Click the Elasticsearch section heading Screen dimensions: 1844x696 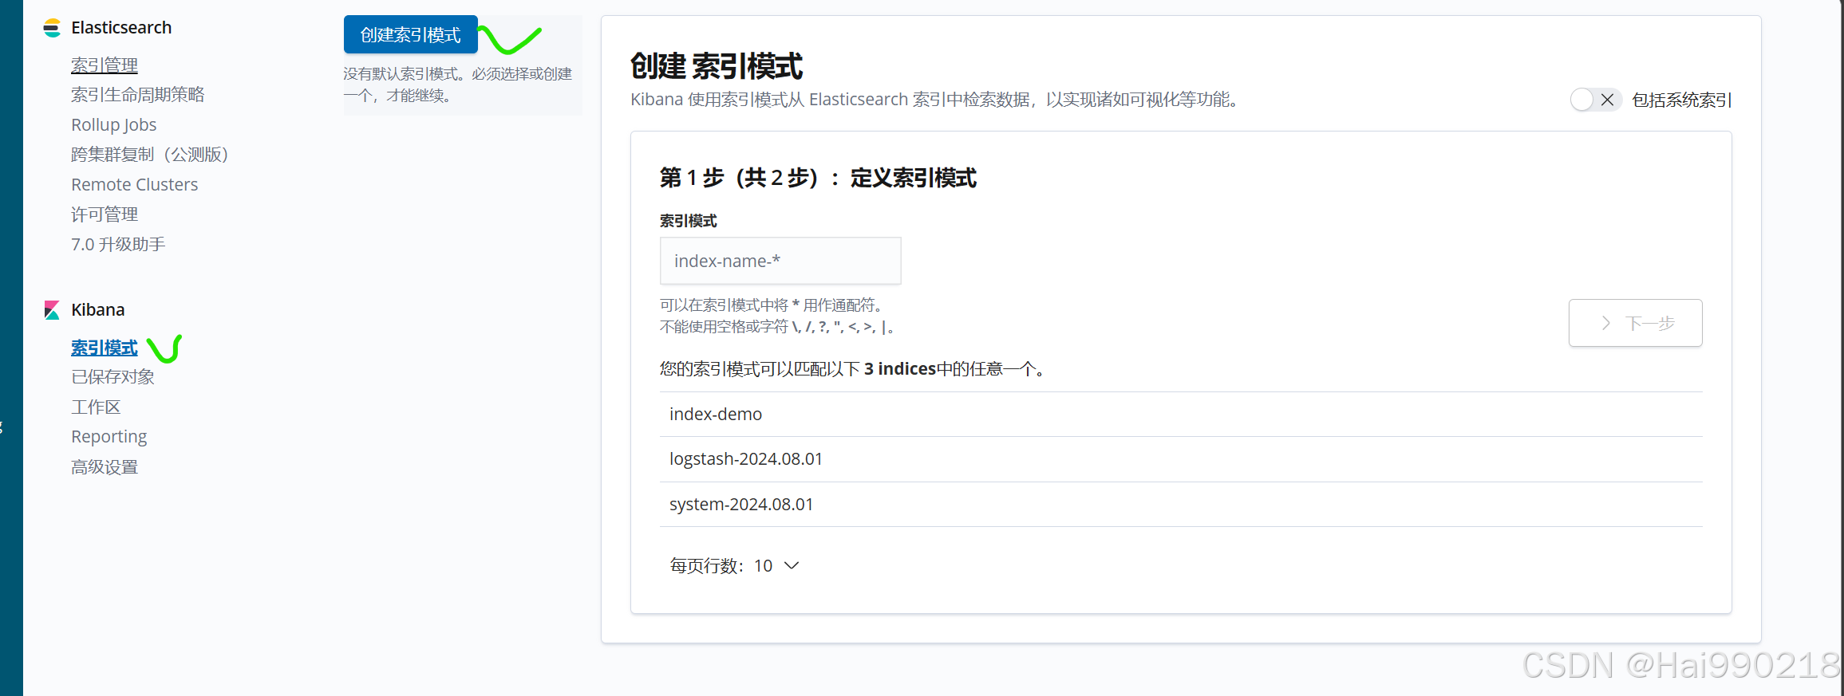coord(121,28)
